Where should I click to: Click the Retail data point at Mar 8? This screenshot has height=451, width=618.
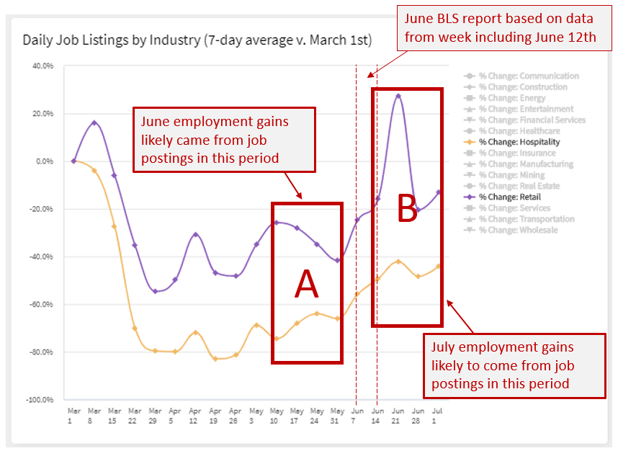point(94,123)
